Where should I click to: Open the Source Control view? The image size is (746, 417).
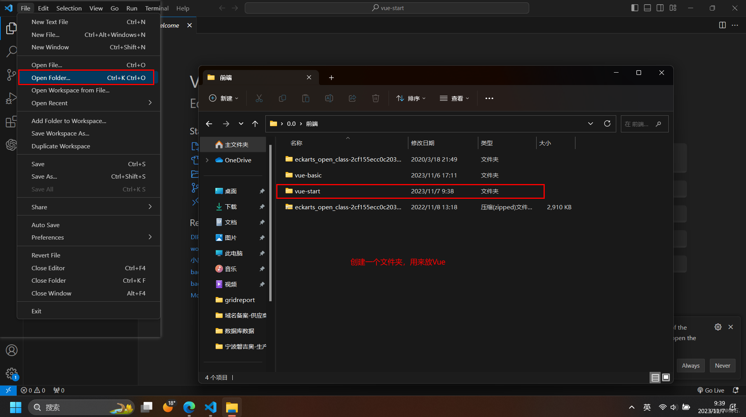point(12,75)
